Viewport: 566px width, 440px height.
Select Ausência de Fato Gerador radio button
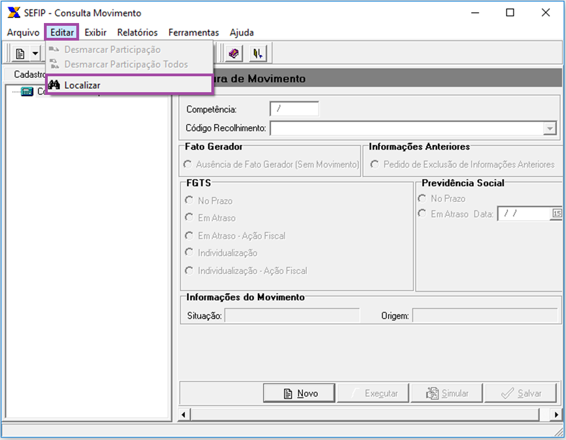pyautogui.click(x=187, y=165)
